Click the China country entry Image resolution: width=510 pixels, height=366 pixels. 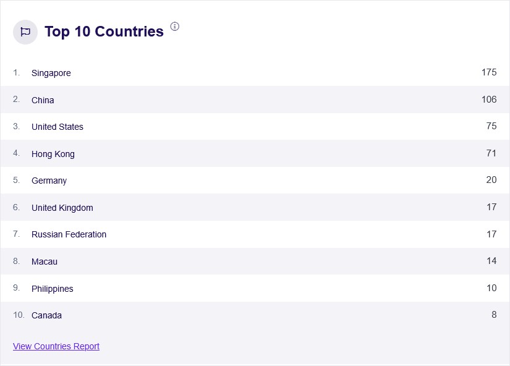click(x=43, y=100)
